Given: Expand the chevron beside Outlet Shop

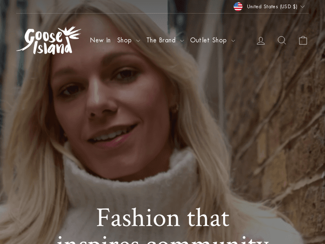Looking at the screenshot, I should [233, 41].
